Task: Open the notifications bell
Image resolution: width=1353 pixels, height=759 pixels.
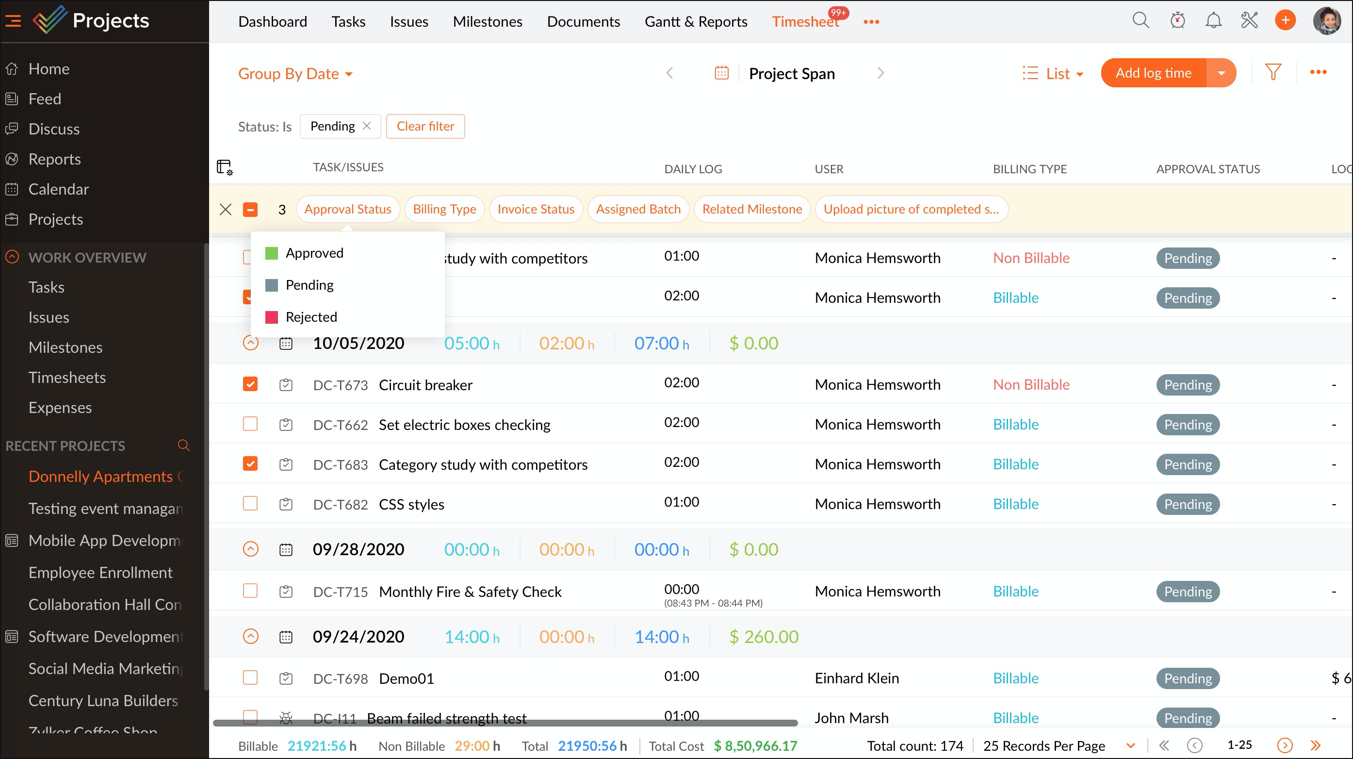Action: point(1213,21)
